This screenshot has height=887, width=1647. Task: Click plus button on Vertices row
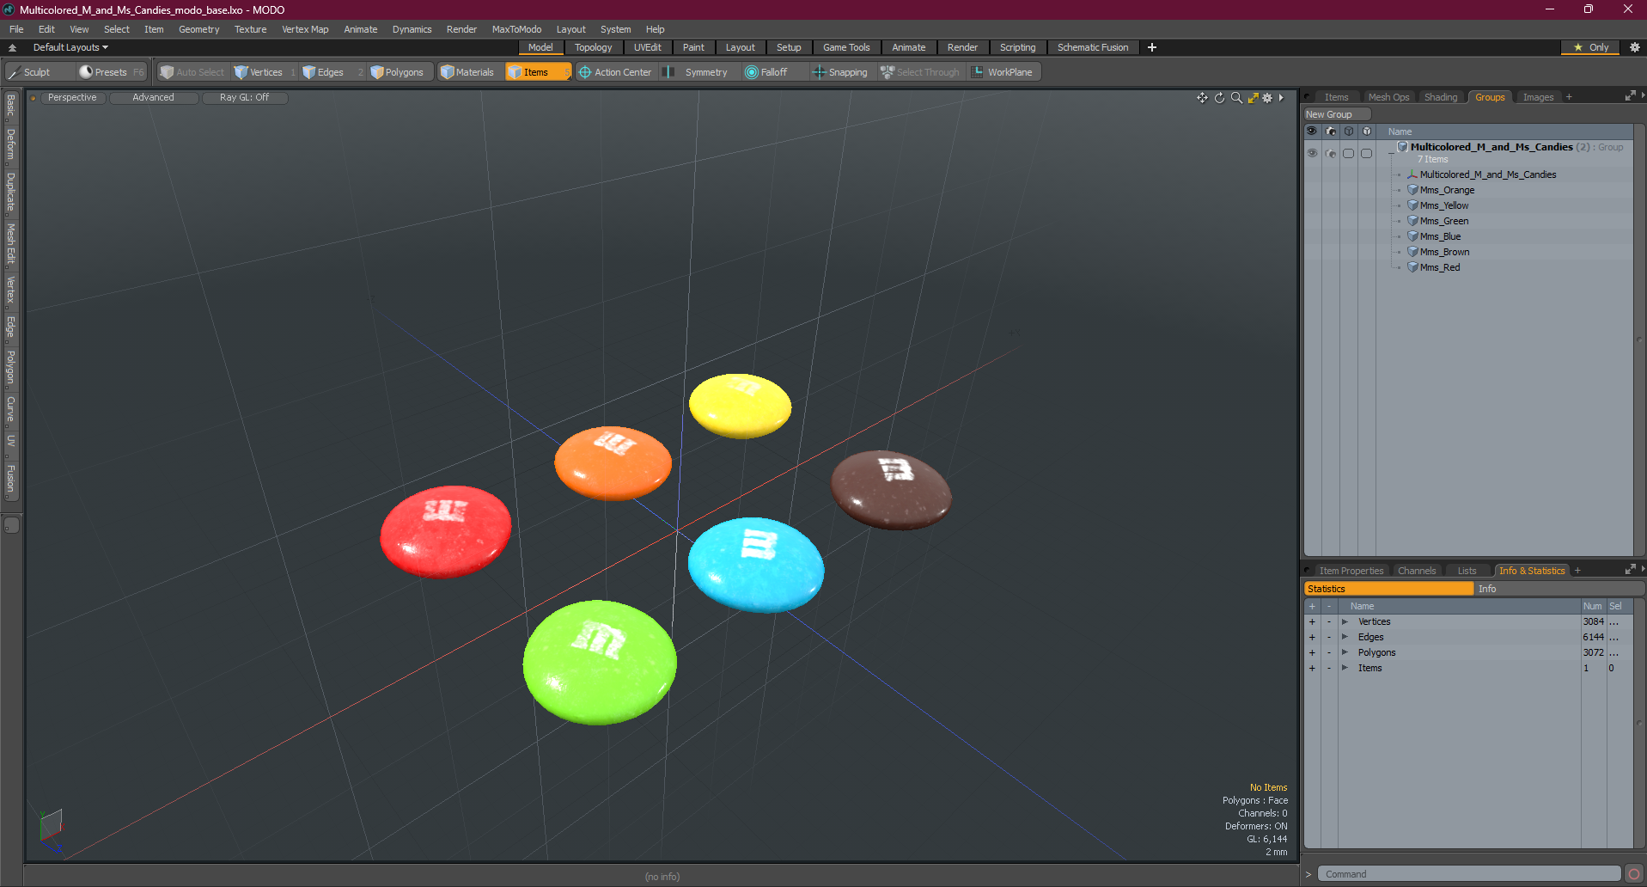(1312, 621)
